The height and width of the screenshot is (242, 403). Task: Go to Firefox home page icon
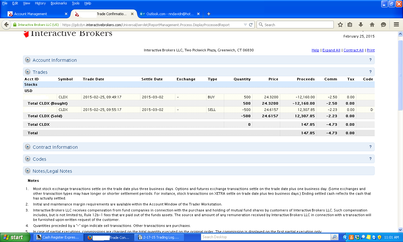(x=372, y=25)
